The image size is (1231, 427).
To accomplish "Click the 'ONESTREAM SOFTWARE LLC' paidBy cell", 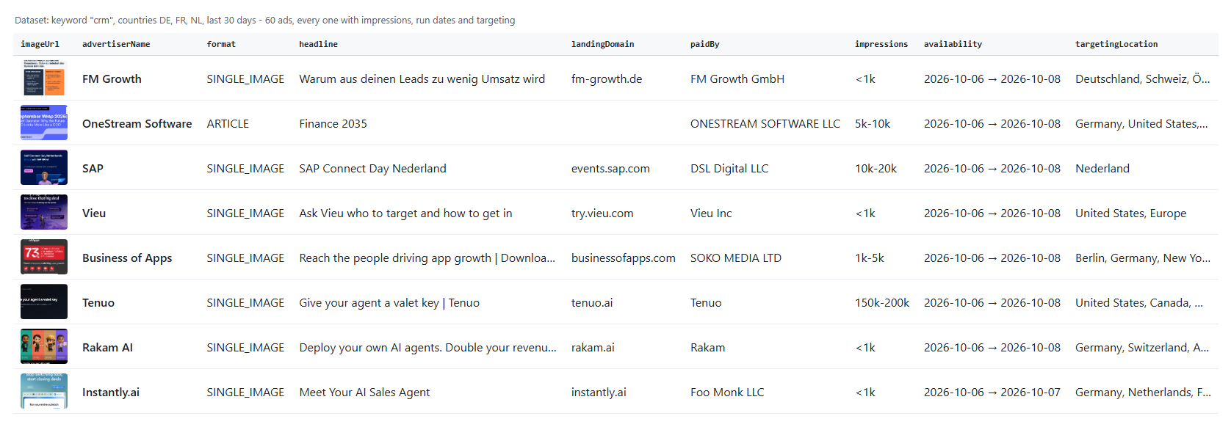I will pyautogui.click(x=765, y=123).
